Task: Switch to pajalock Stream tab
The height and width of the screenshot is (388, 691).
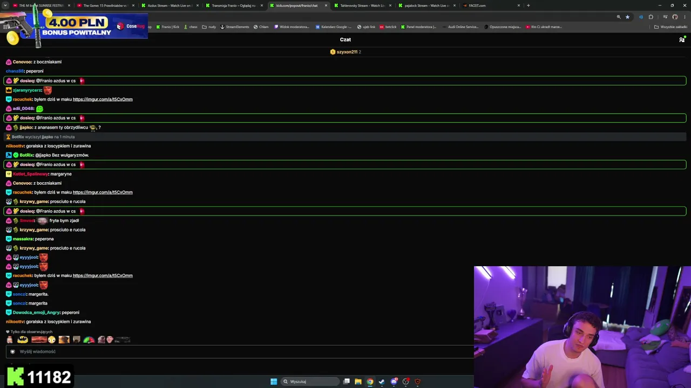Action: pyautogui.click(x=426, y=5)
